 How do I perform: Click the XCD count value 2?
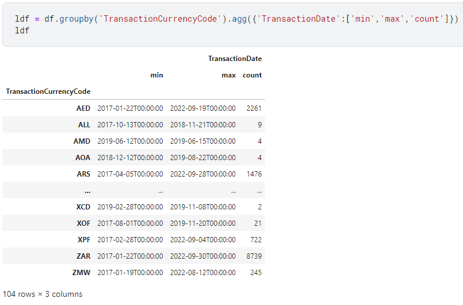coord(260,207)
